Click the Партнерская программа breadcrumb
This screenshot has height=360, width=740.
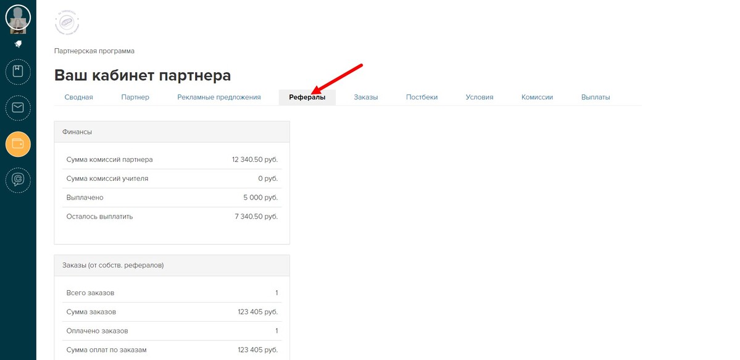94,51
